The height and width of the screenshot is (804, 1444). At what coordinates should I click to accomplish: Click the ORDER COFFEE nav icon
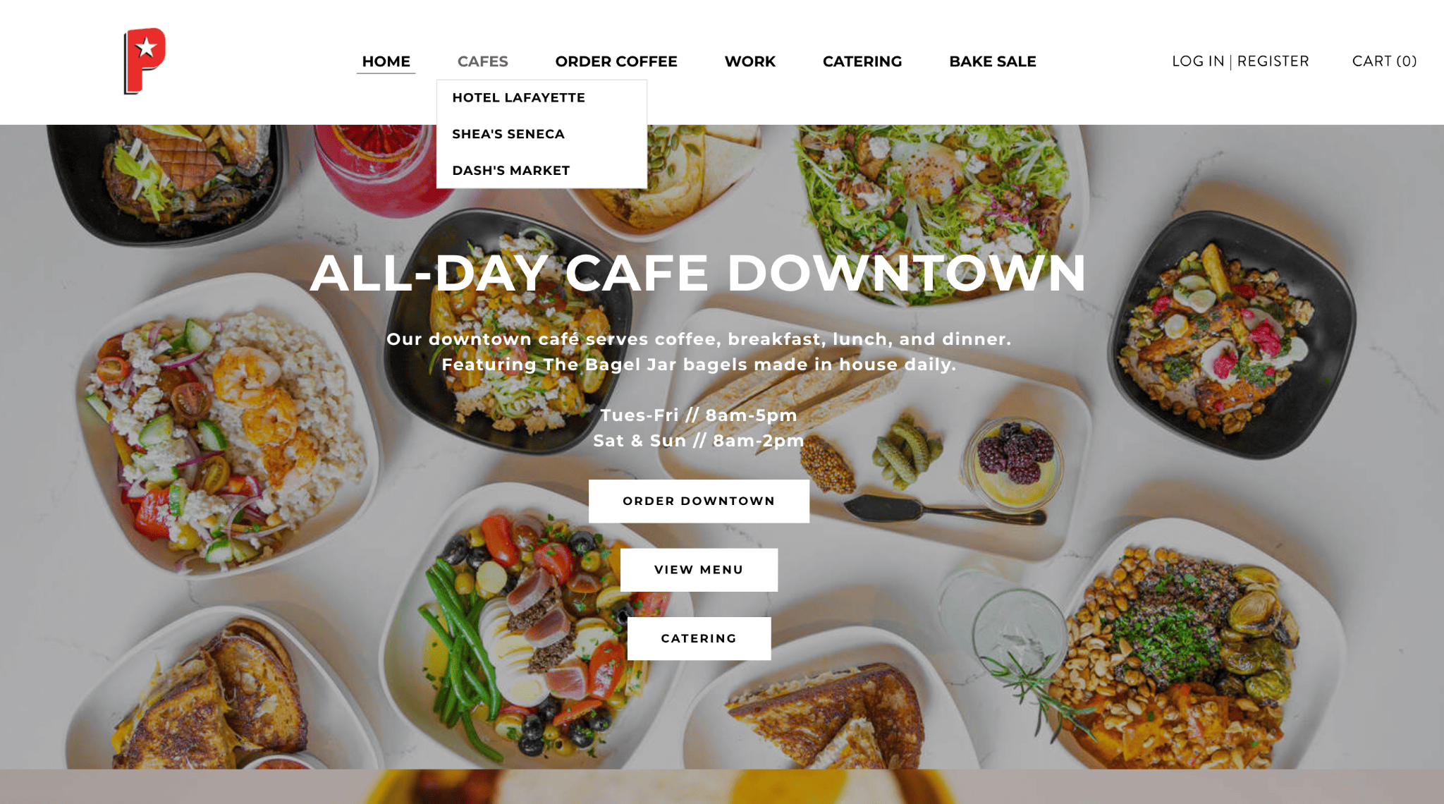pos(616,61)
